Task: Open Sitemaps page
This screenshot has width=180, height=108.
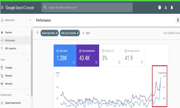Action: pyautogui.click(x=16, y=76)
